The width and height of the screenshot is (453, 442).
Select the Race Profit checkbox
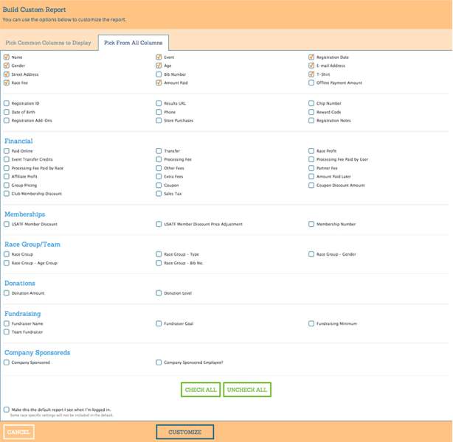tap(311, 151)
